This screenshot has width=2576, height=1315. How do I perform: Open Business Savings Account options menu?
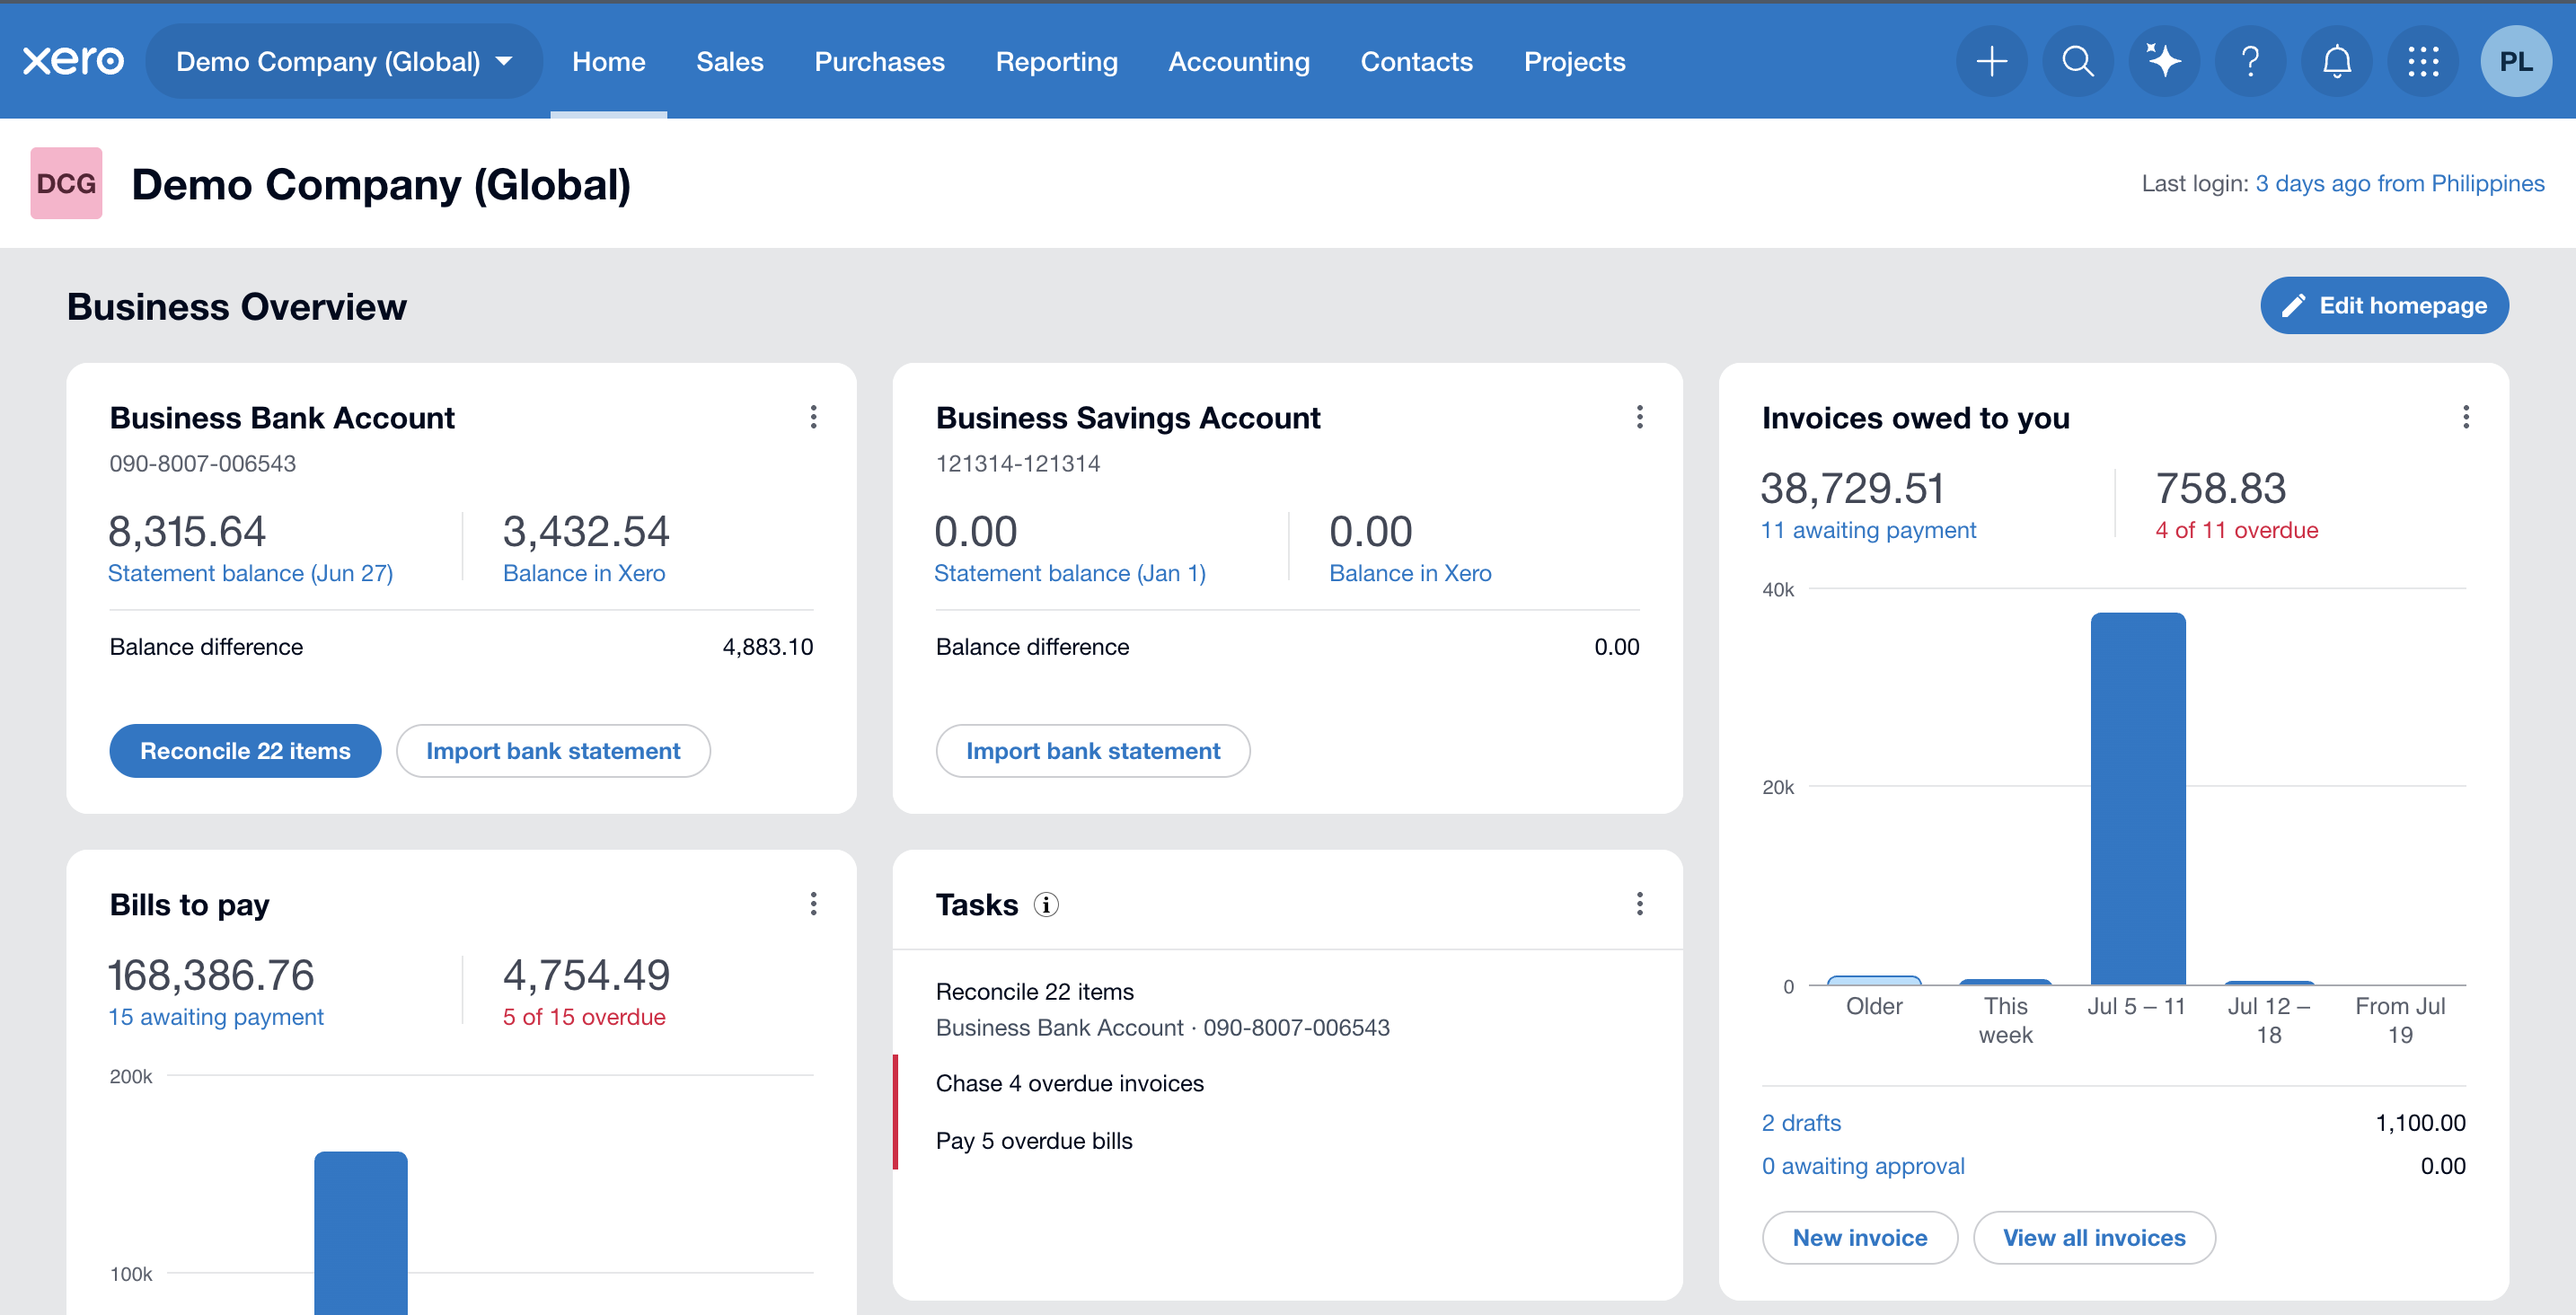pyautogui.click(x=1639, y=417)
